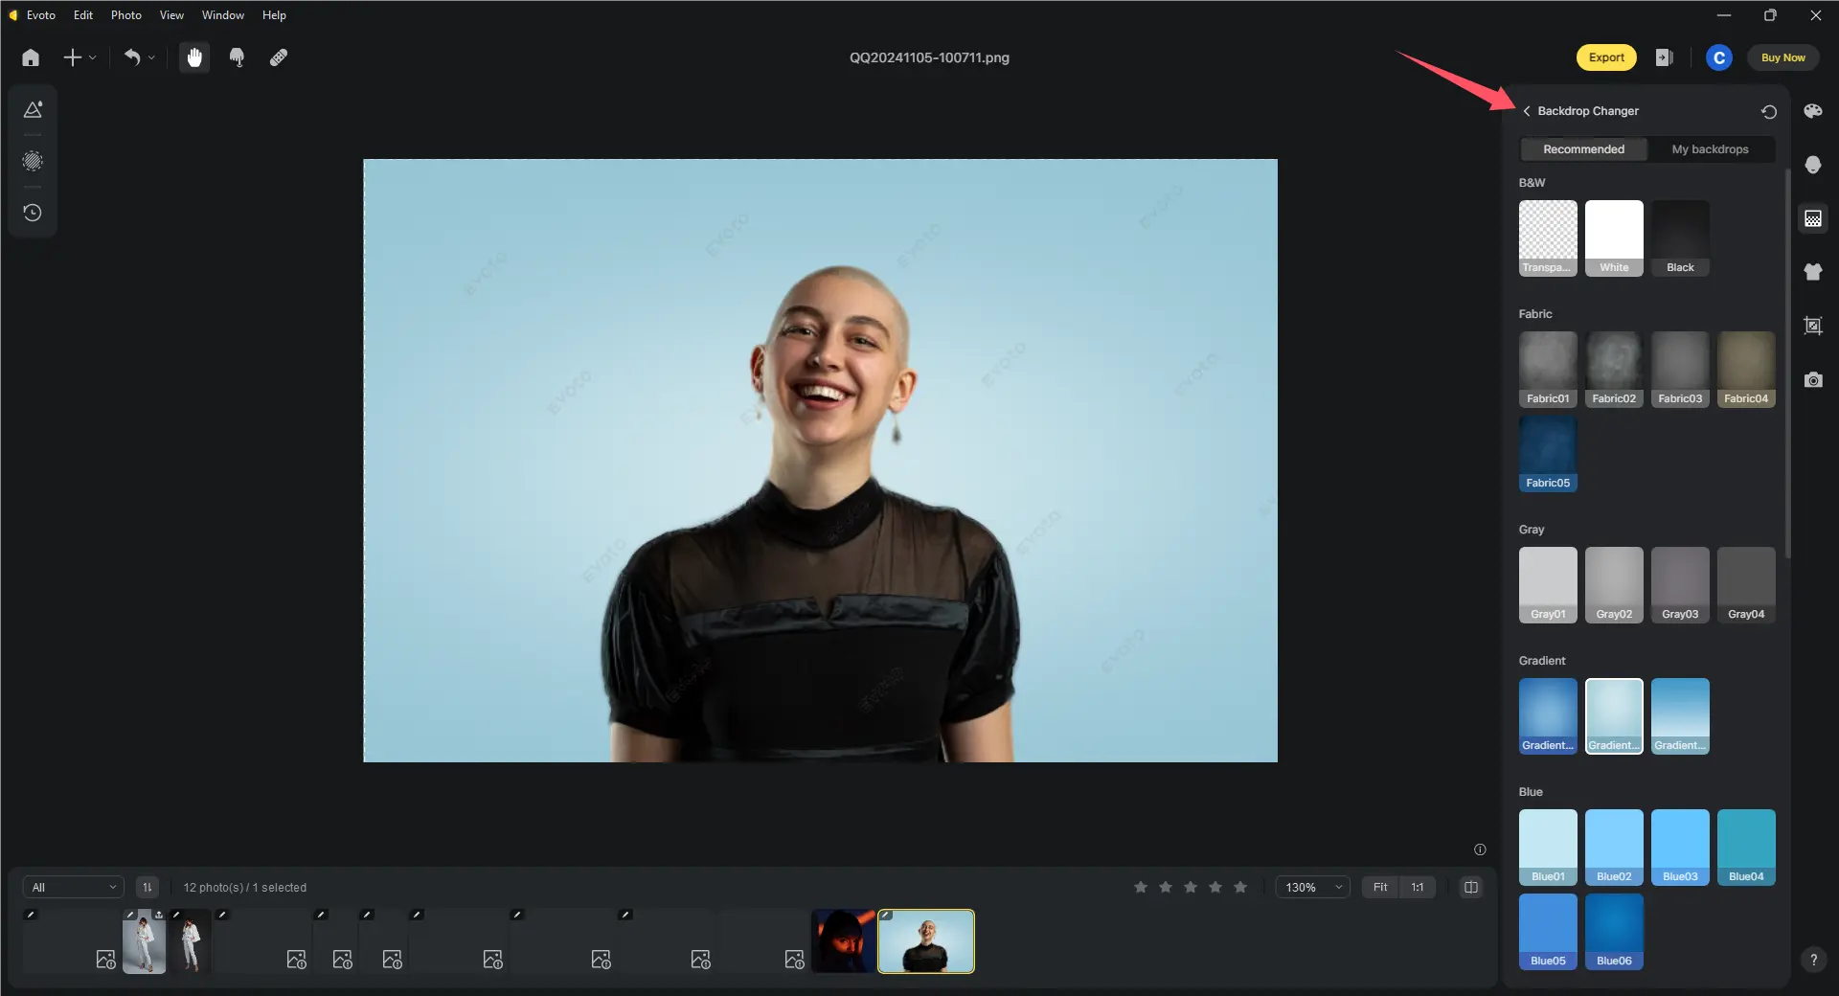The height and width of the screenshot is (996, 1839).
Task: Toggle before/after compare view
Action: click(x=1470, y=887)
